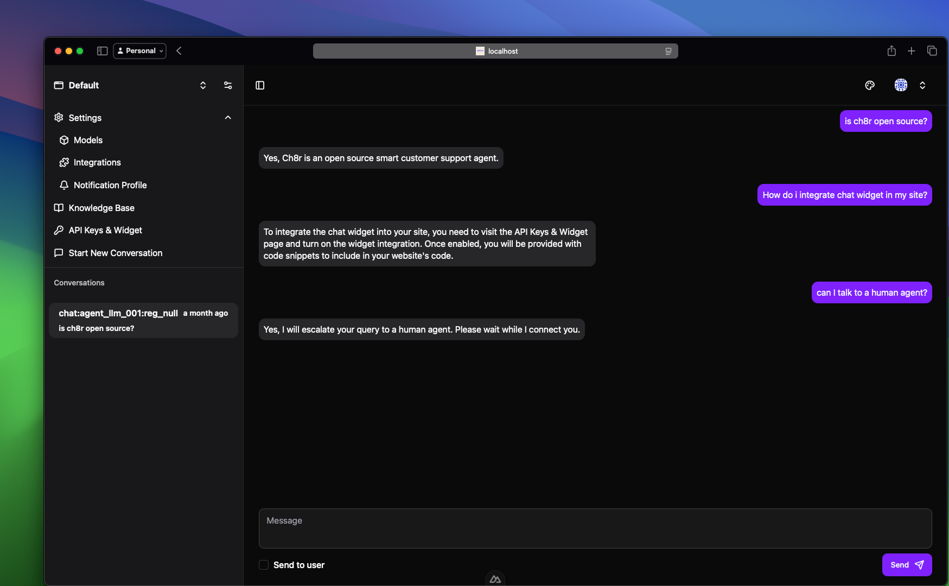This screenshot has height=586, width=949.
Task: Click the Nuxt devtools icon at bottom
Action: point(495,579)
